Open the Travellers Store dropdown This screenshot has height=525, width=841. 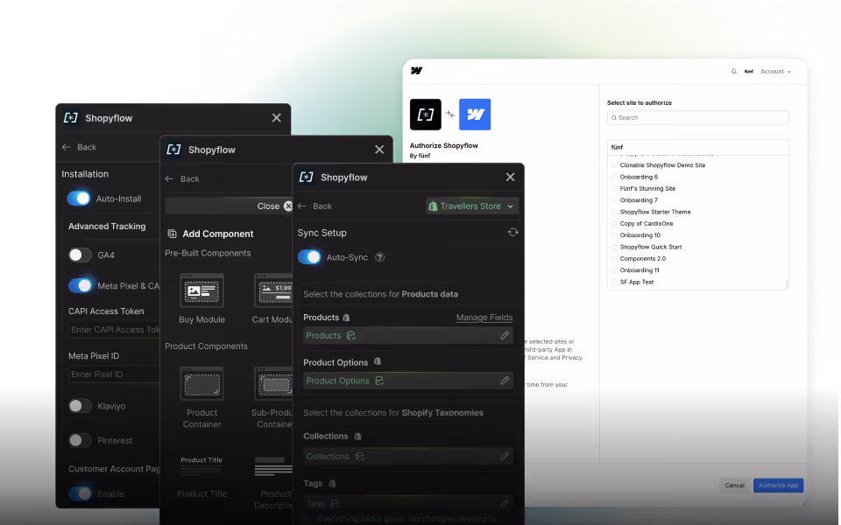tap(472, 206)
